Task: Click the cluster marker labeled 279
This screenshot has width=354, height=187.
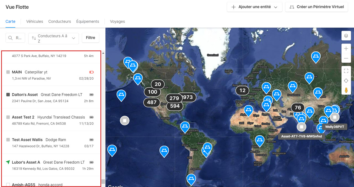Action: click(174, 98)
